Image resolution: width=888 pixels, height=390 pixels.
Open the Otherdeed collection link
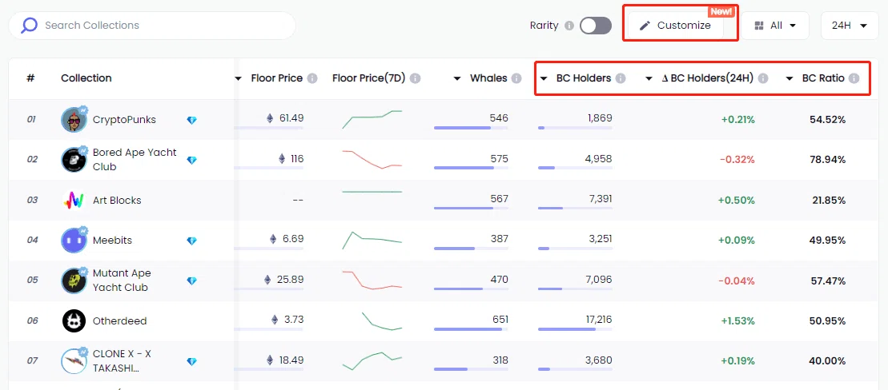(x=119, y=321)
